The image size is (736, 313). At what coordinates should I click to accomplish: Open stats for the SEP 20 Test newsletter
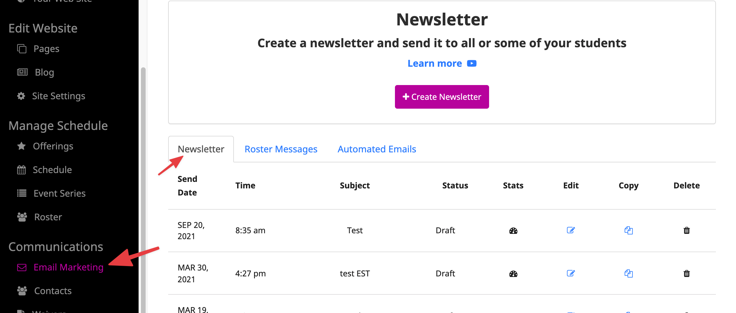click(x=513, y=231)
